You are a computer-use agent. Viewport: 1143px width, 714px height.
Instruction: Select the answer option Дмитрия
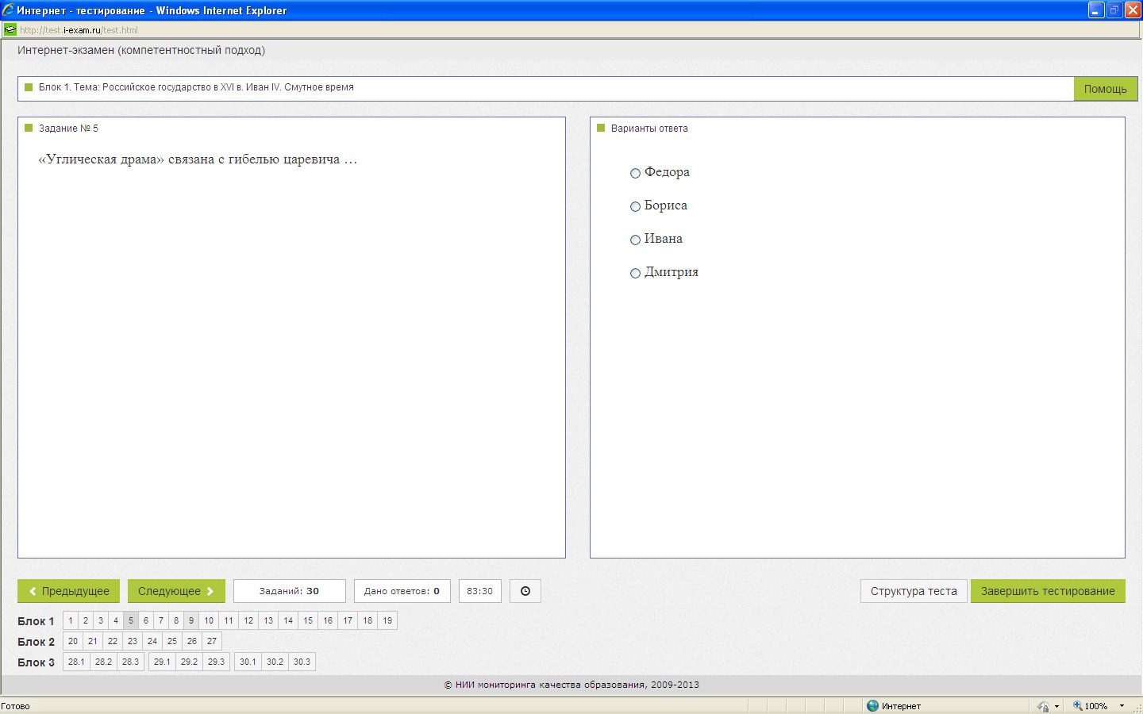(635, 273)
